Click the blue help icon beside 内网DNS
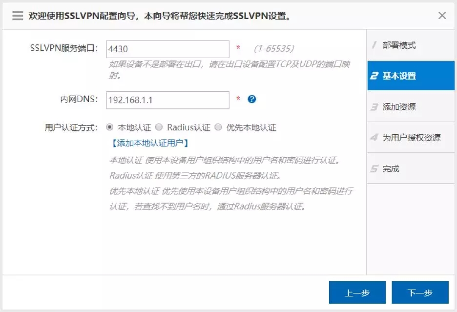Image resolution: width=457 pixels, height=312 pixels. tap(252, 99)
